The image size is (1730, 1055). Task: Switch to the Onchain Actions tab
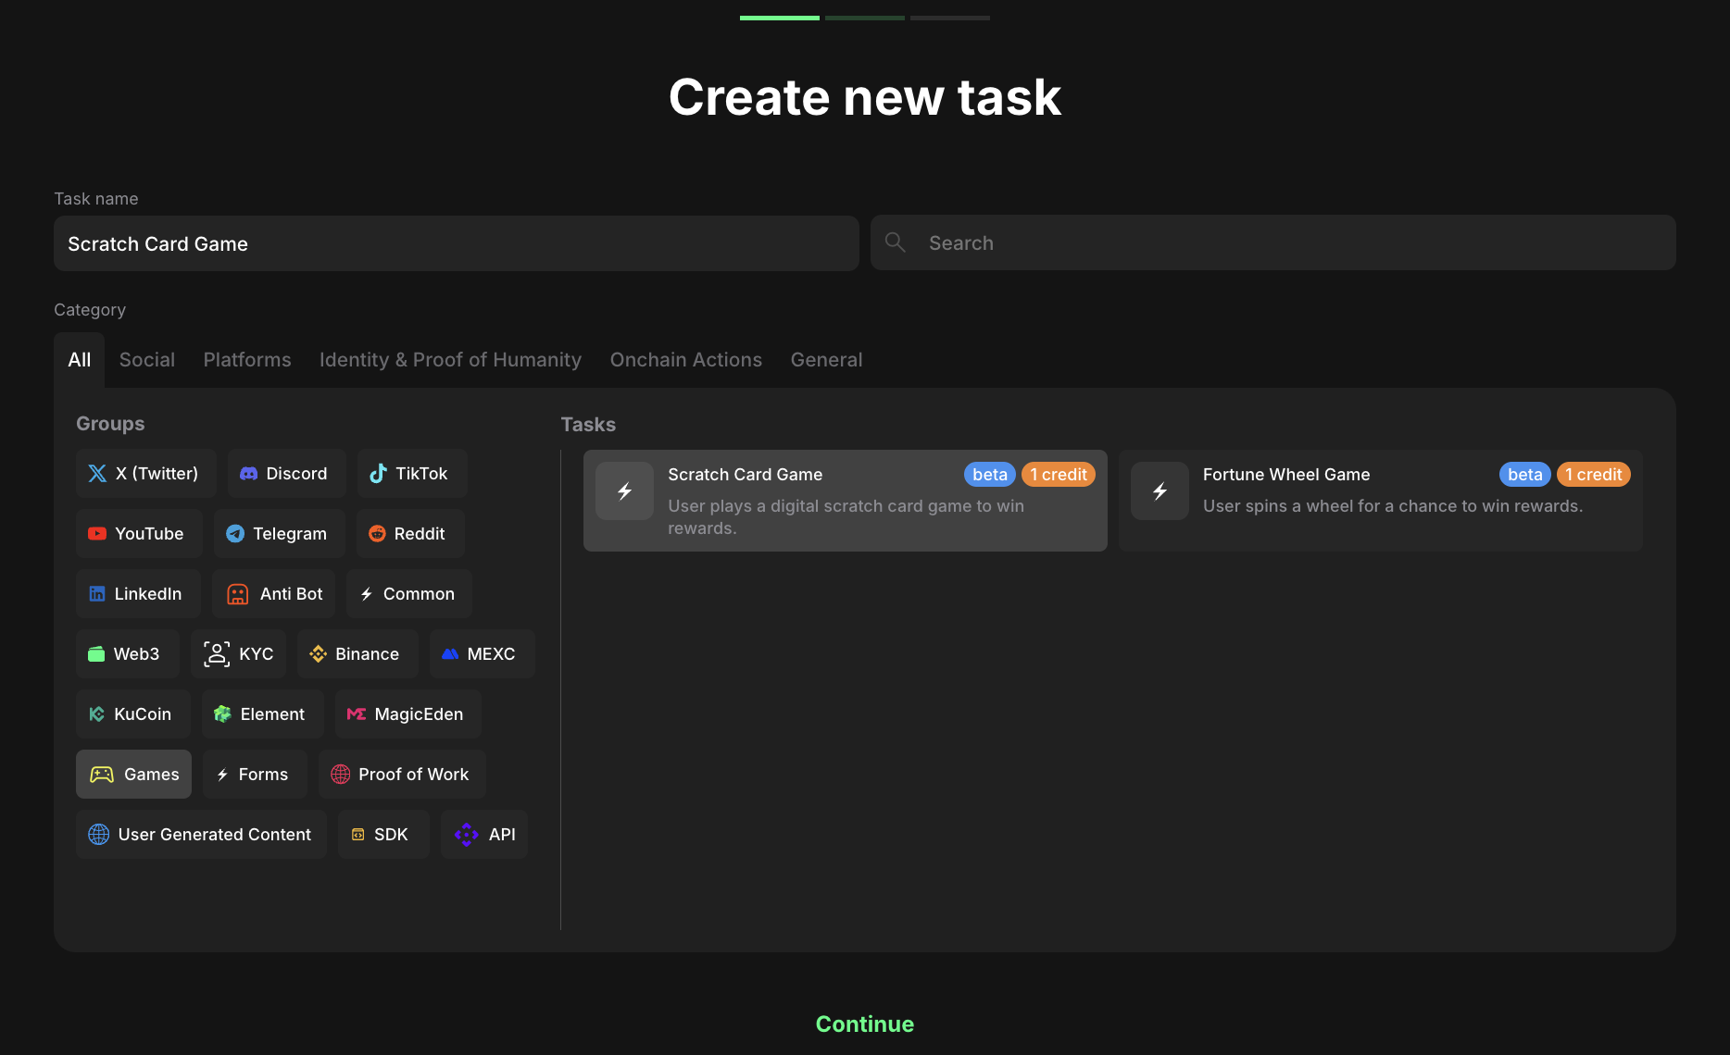pos(686,360)
